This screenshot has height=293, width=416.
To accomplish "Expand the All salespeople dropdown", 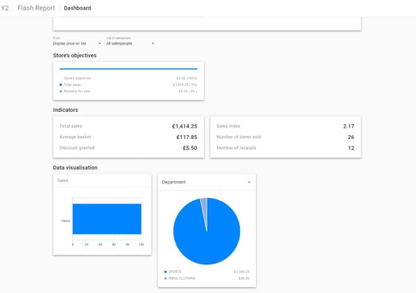I will coord(130,43).
